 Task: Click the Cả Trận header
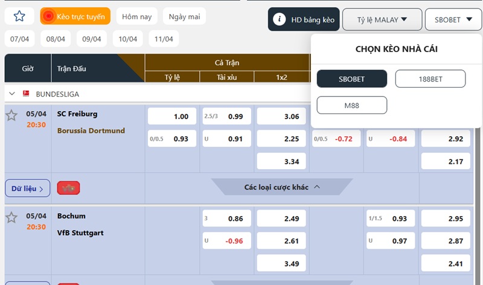(x=227, y=63)
